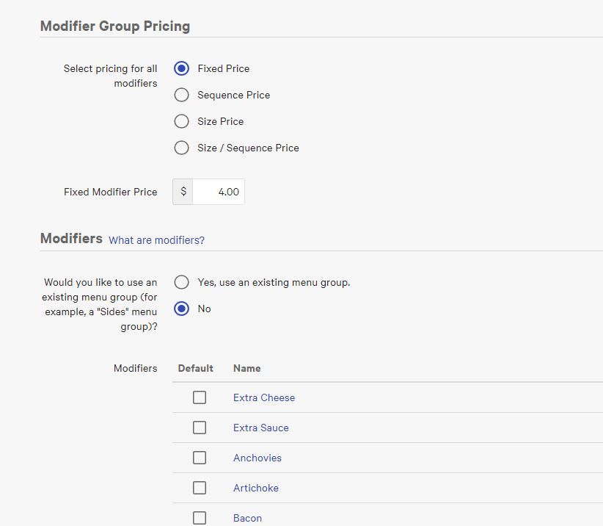Image resolution: width=603 pixels, height=526 pixels.
Task: Open the Extra Cheese modifier link
Action: click(264, 397)
